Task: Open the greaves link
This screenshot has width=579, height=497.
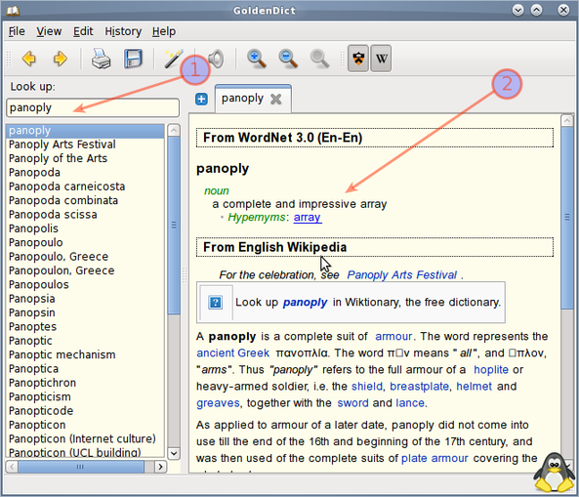Action: 218,403
